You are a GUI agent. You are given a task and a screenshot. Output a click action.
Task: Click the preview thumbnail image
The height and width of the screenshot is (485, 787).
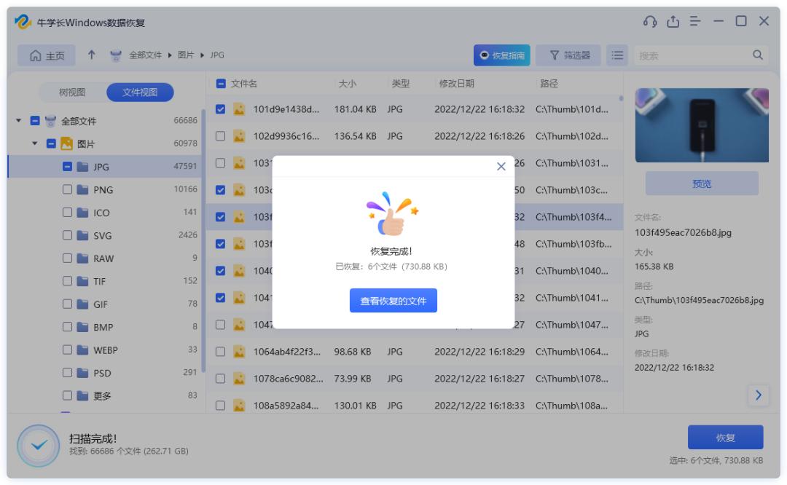pos(702,125)
